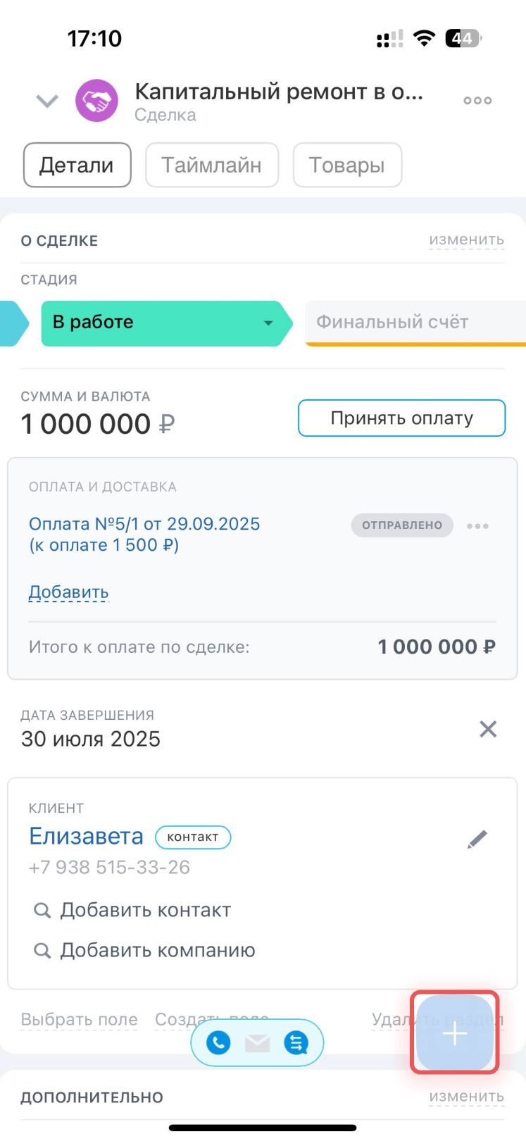Viewport: 526px width, 1141px height.
Task: Collapse the deal card with chevron
Action: click(x=47, y=101)
